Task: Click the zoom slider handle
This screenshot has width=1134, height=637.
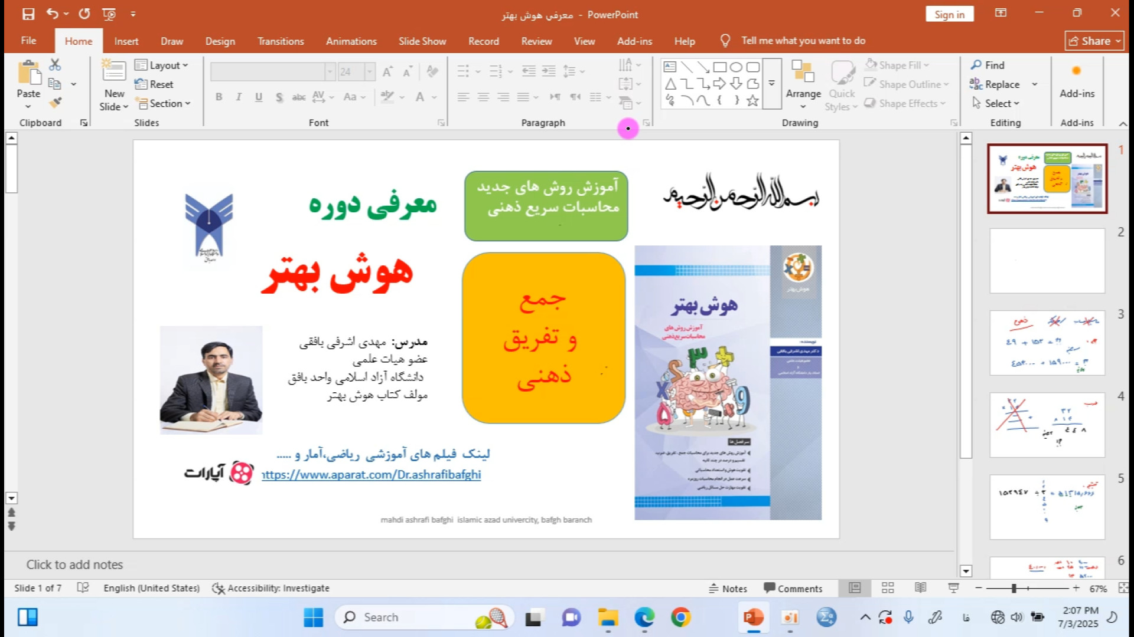Action: (x=1014, y=589)
